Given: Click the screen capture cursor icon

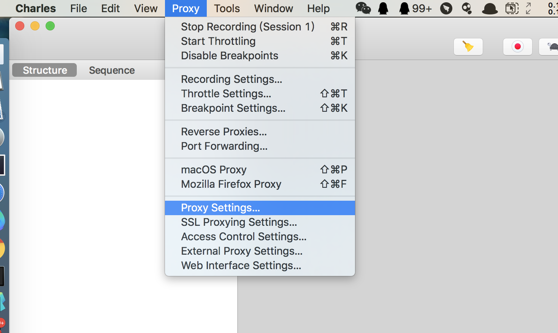Looking at the screenshot, I should 512,8.
